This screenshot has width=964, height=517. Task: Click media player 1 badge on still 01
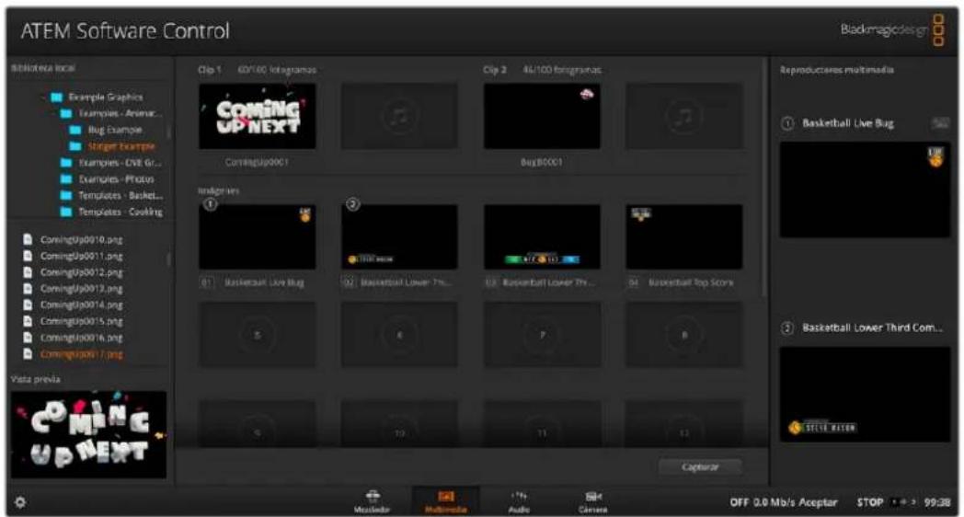point(211,204)
